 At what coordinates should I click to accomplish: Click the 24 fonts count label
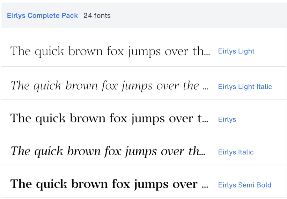click(x=97, y=16)
